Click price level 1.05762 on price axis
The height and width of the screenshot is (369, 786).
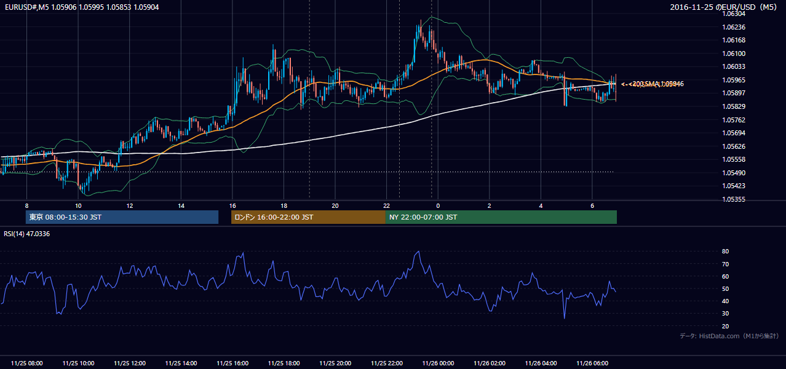(x=734, y=120)
